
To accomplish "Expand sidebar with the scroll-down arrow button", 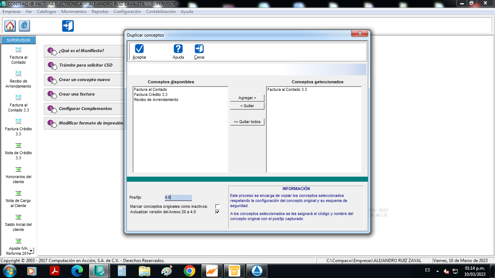I will tap(31, 250).
